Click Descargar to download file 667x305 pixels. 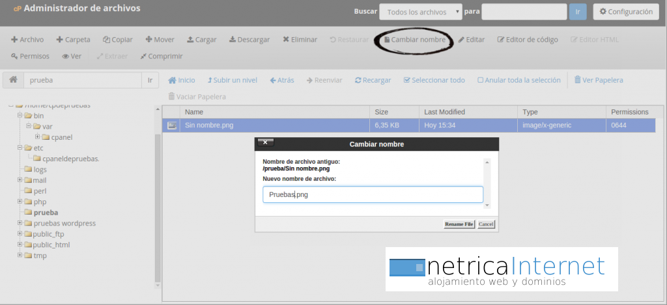click(249, 40)
